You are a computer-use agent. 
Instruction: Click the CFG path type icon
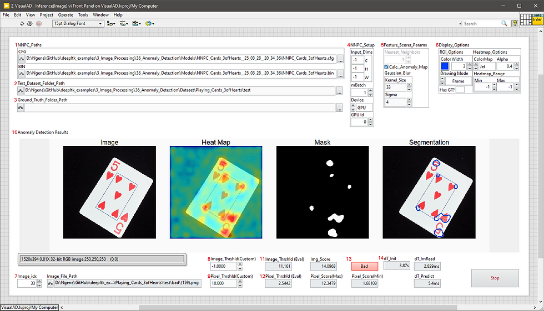[x=21, y=59]
